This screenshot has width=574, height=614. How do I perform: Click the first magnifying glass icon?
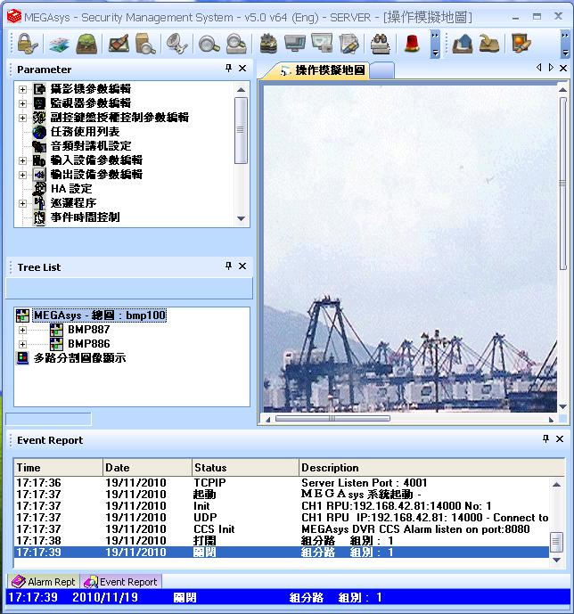coord(209,43)
